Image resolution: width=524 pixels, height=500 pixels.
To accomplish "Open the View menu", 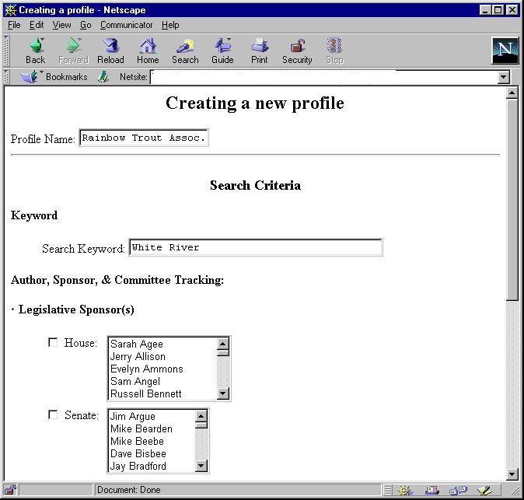I will tap(61, 25).
